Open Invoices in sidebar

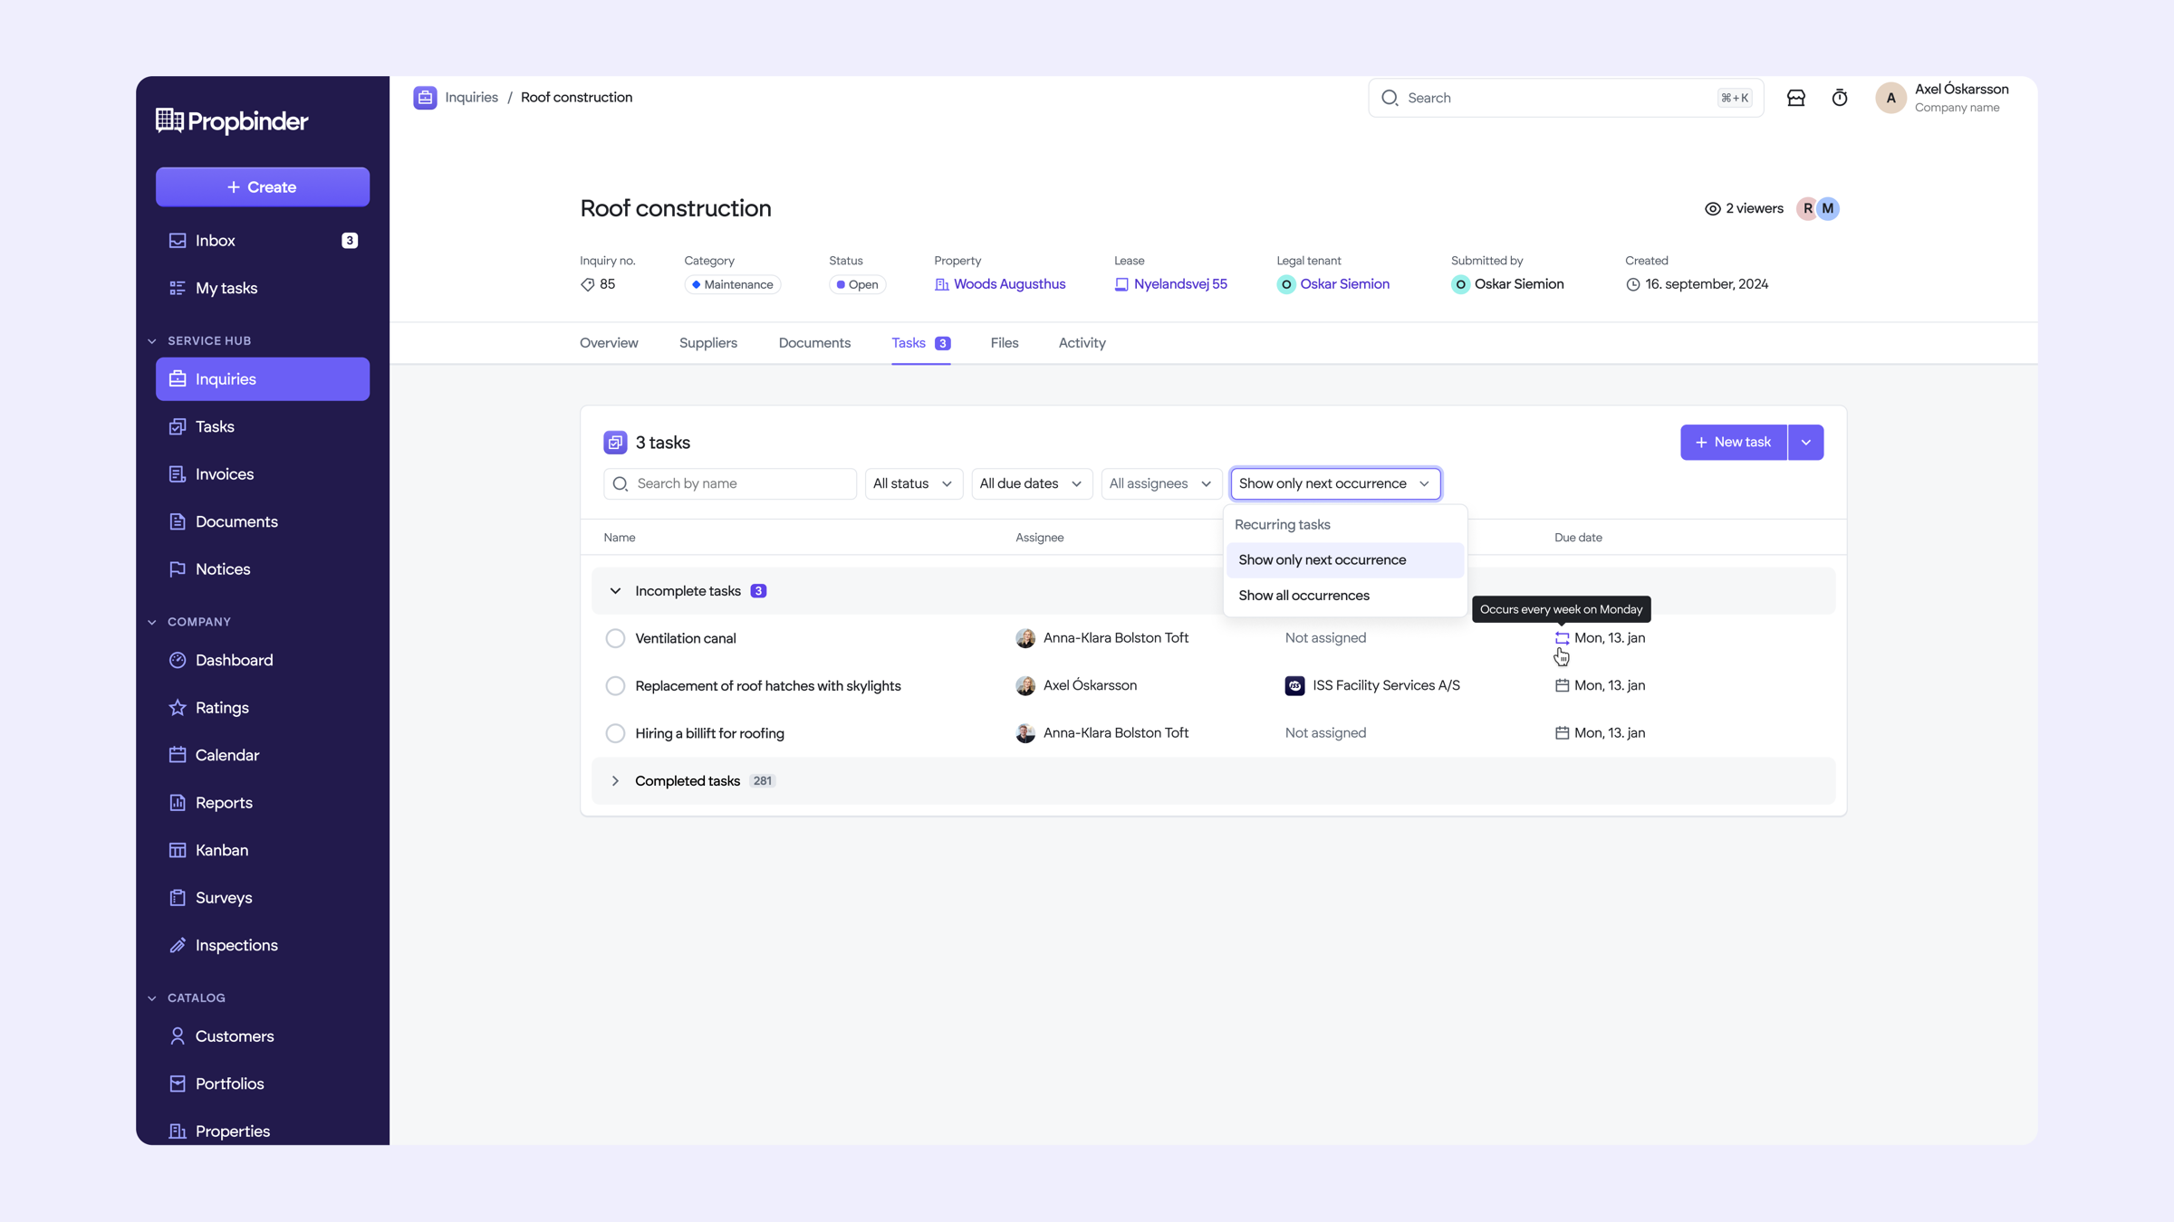[x=263, y=474]
